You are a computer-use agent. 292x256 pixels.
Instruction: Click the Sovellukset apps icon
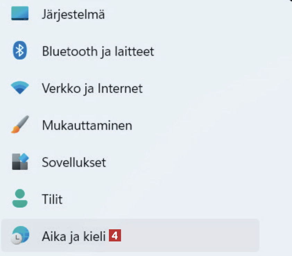pyautogui.click(x=20, y=162)
